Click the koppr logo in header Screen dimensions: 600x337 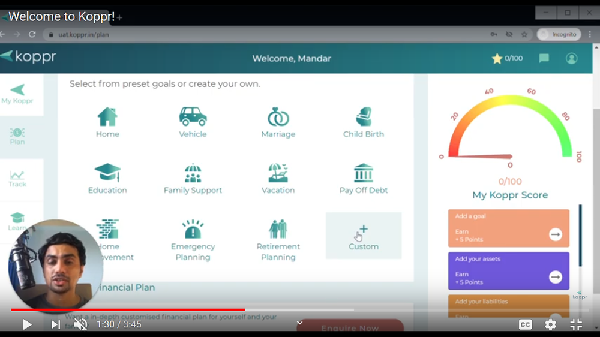[28, 56]
